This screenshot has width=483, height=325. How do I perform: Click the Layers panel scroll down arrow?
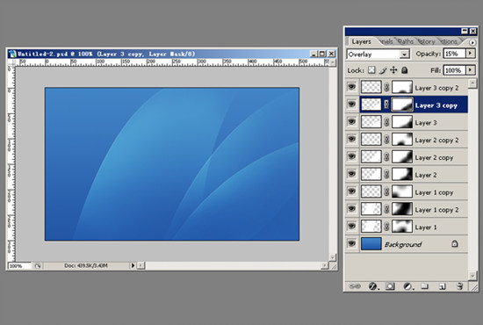click(x=472, y=276)
